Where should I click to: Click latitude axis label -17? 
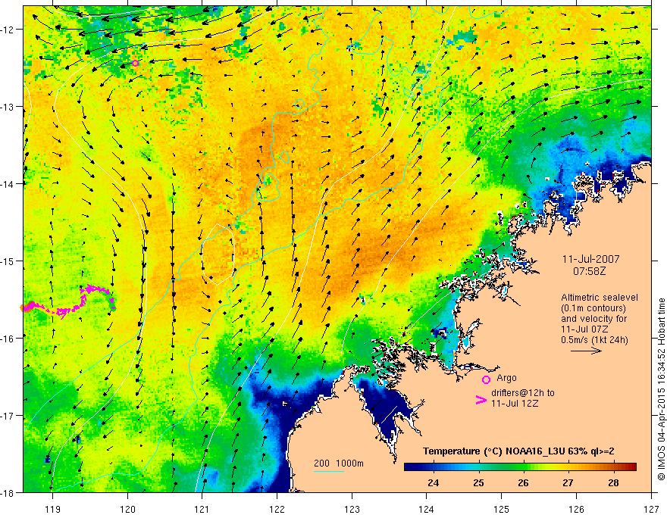click(8, 416)
